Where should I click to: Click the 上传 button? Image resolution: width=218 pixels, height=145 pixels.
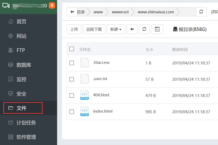[x=74, y=29]
